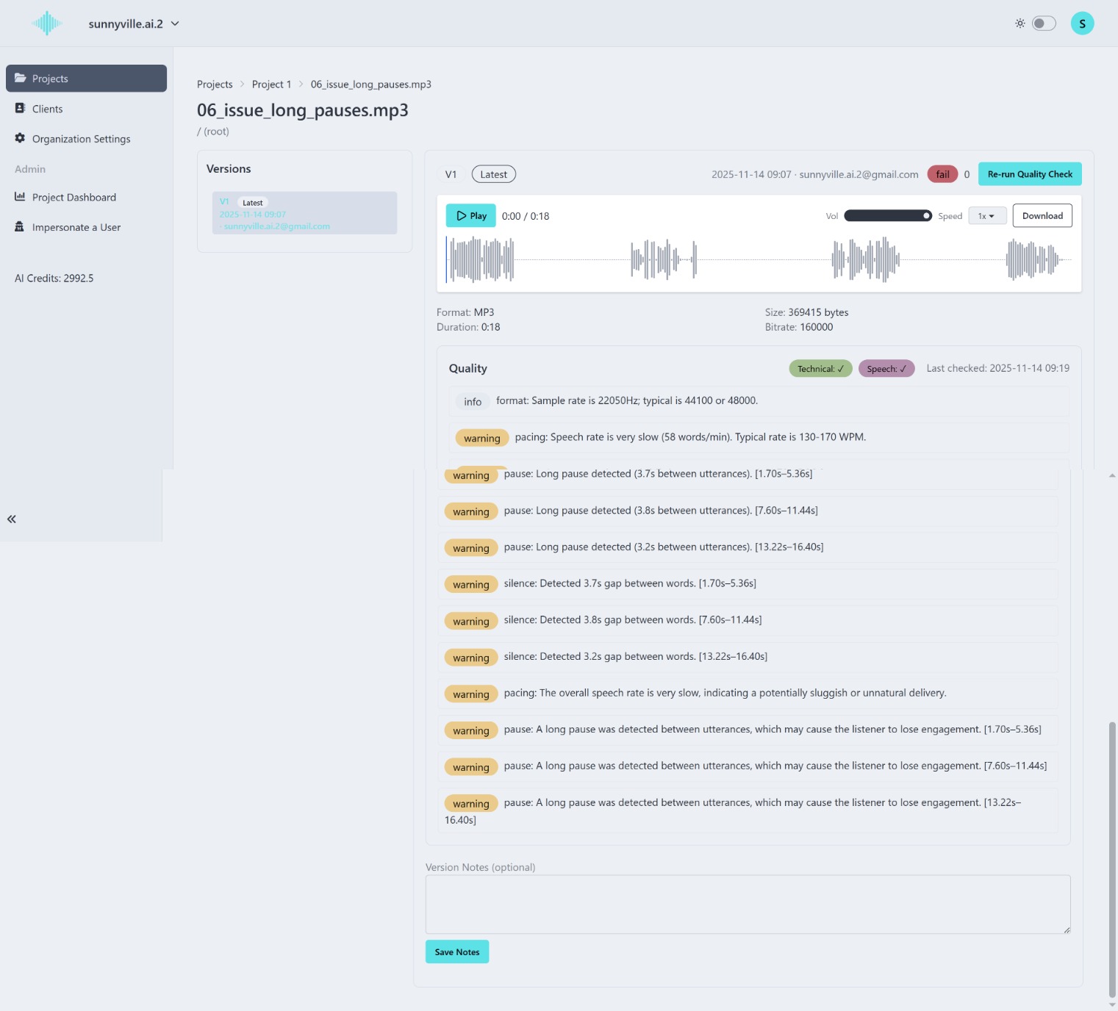Expand the V1 version entry in Versions panel
Image resolution: width=1118 pixels, height=1011 pixels.
pyautogui.click(x=304, y=212)
